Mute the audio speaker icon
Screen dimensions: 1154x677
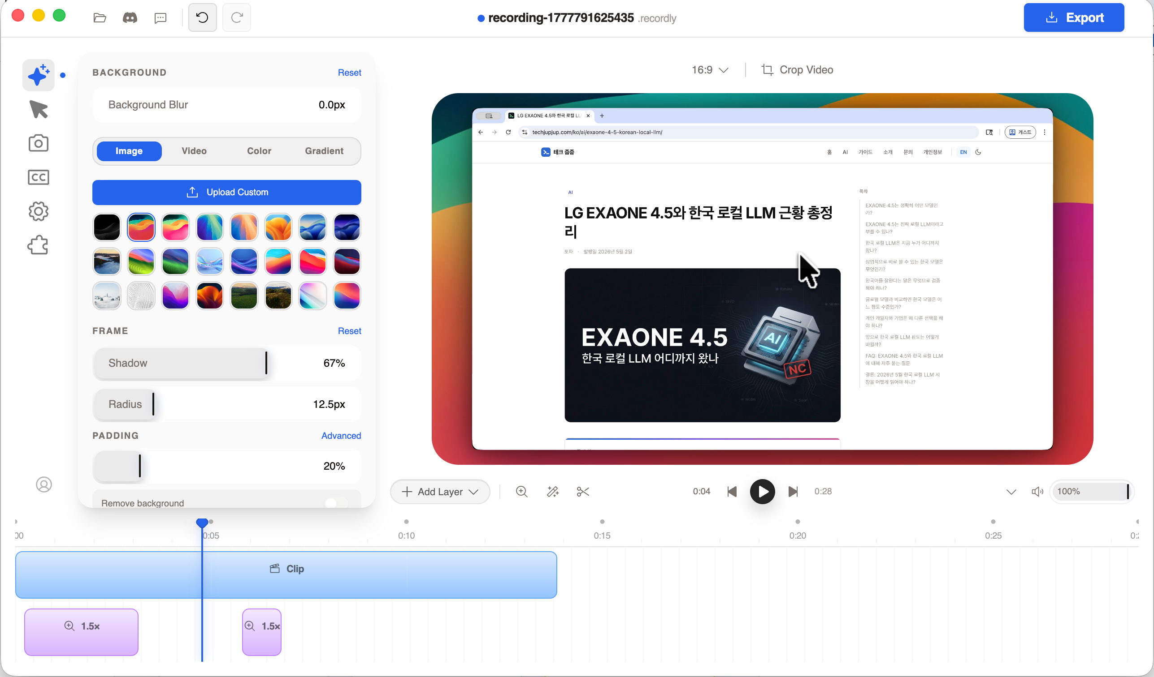coord(1037,492)
